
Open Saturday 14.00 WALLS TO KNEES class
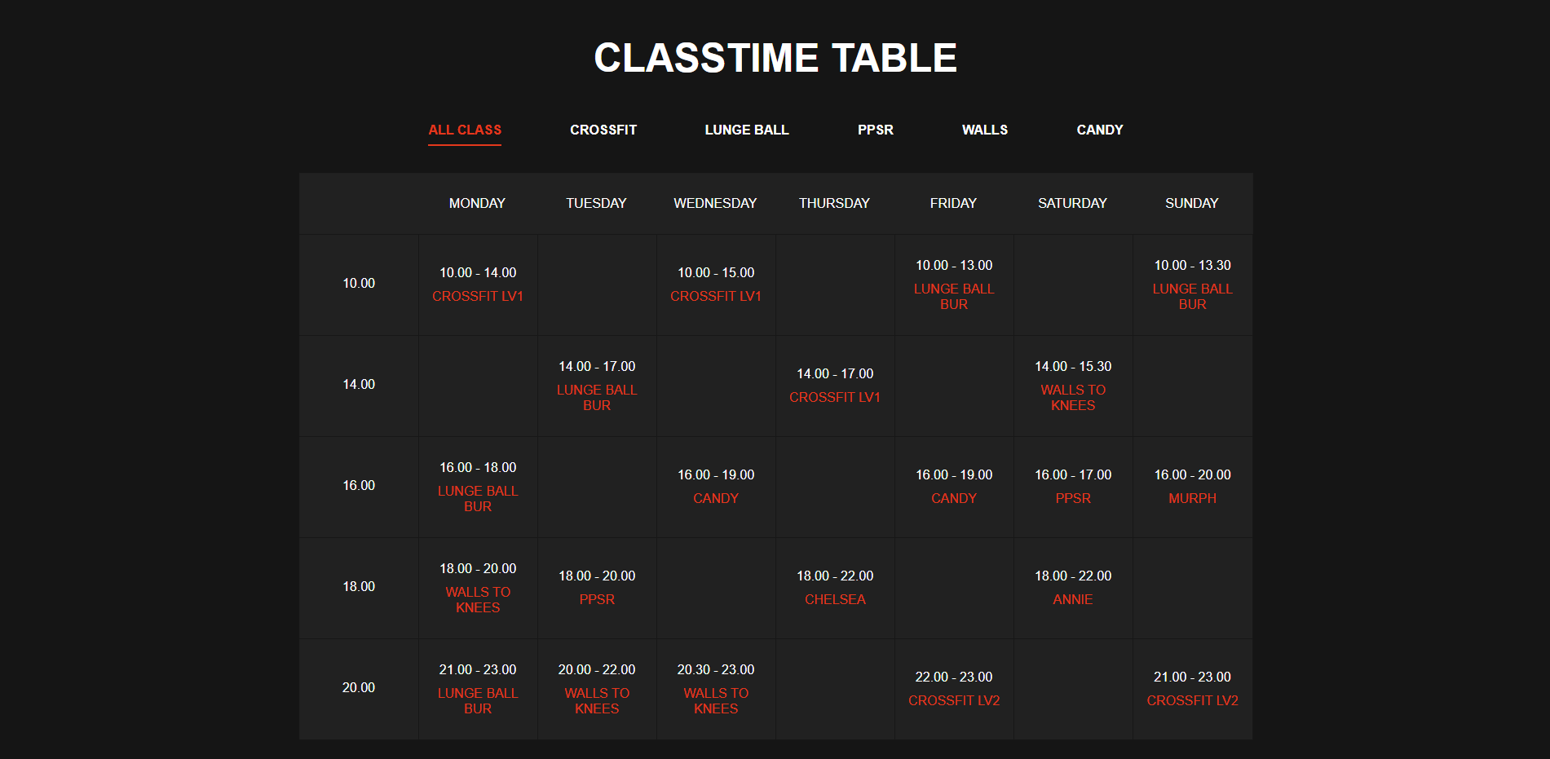(x=1073, y=397)
